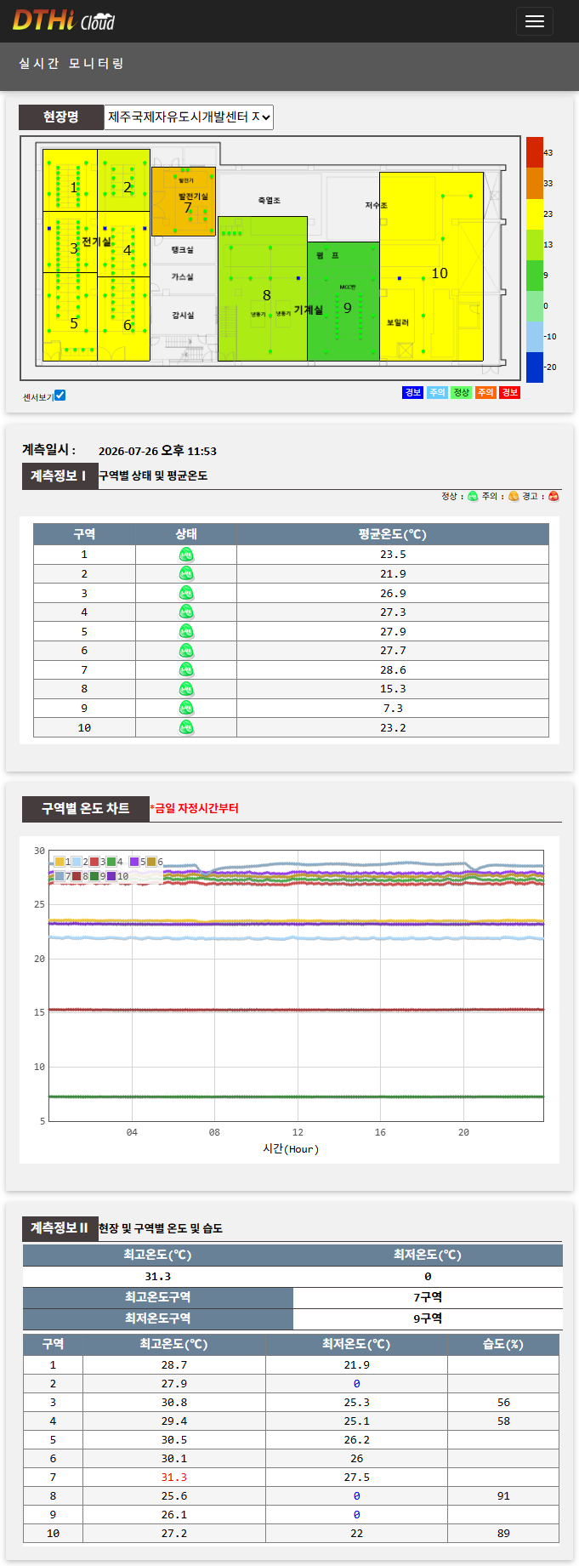Viewport: 579px width, 1566px height.
Task: Click zone 10 status icon in table
Action: pos(186,728)
